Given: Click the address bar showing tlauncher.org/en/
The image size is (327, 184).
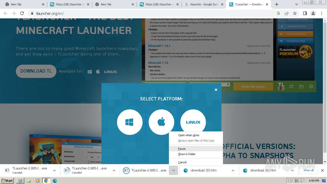Looking at the screenshot, I should [153, 14].
